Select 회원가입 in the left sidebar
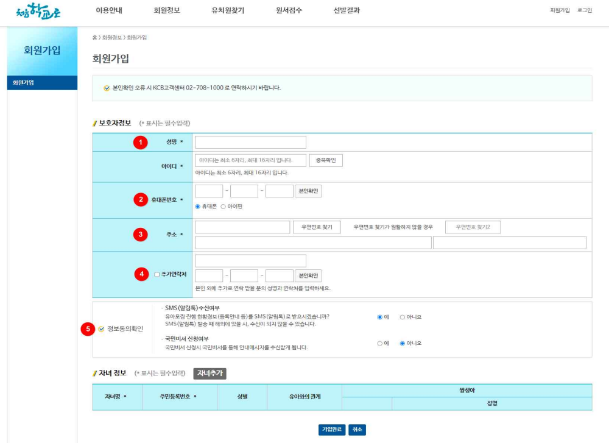609x443 pixels. point(42,83)
